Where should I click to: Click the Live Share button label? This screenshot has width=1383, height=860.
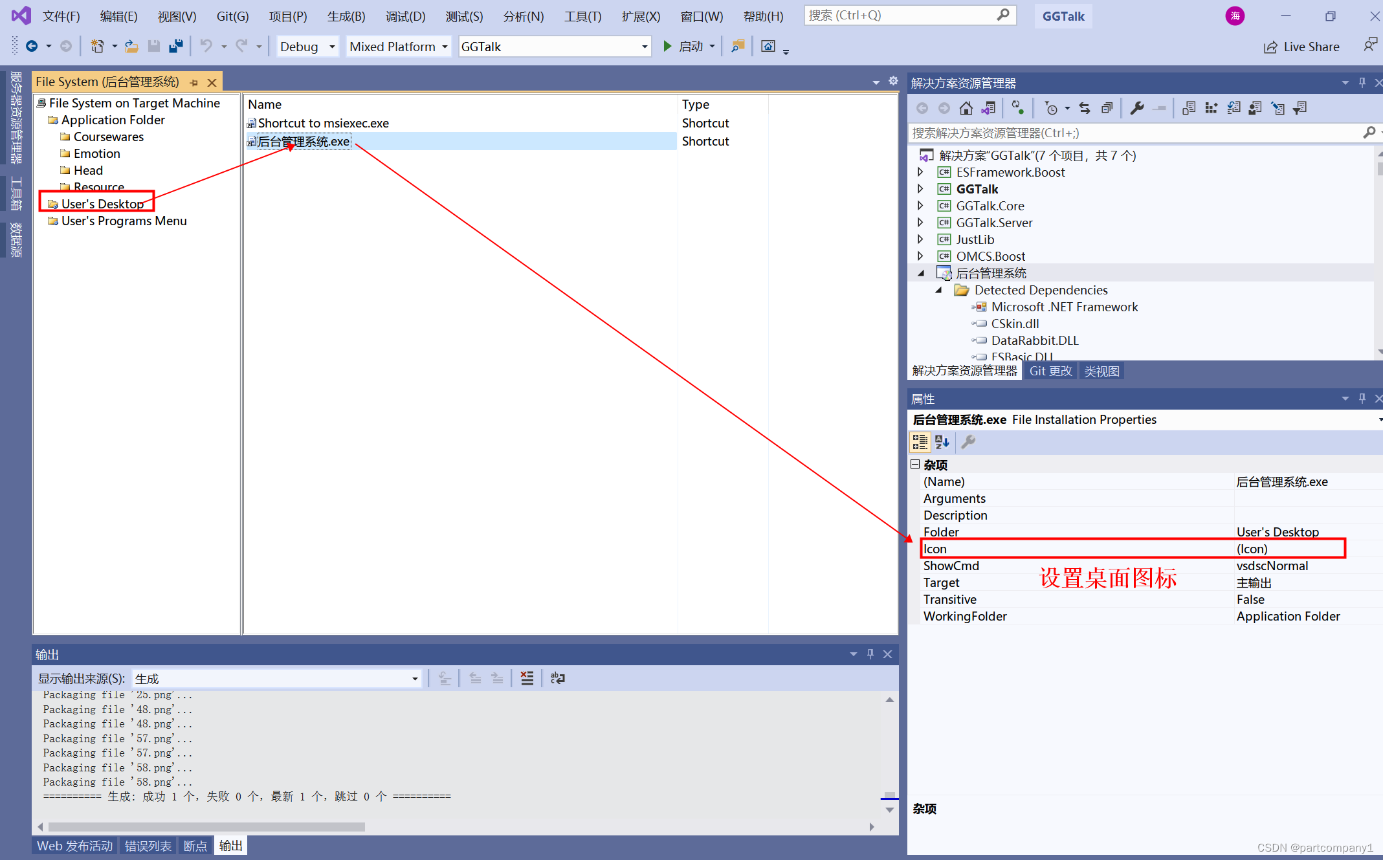click(1311, 47)
